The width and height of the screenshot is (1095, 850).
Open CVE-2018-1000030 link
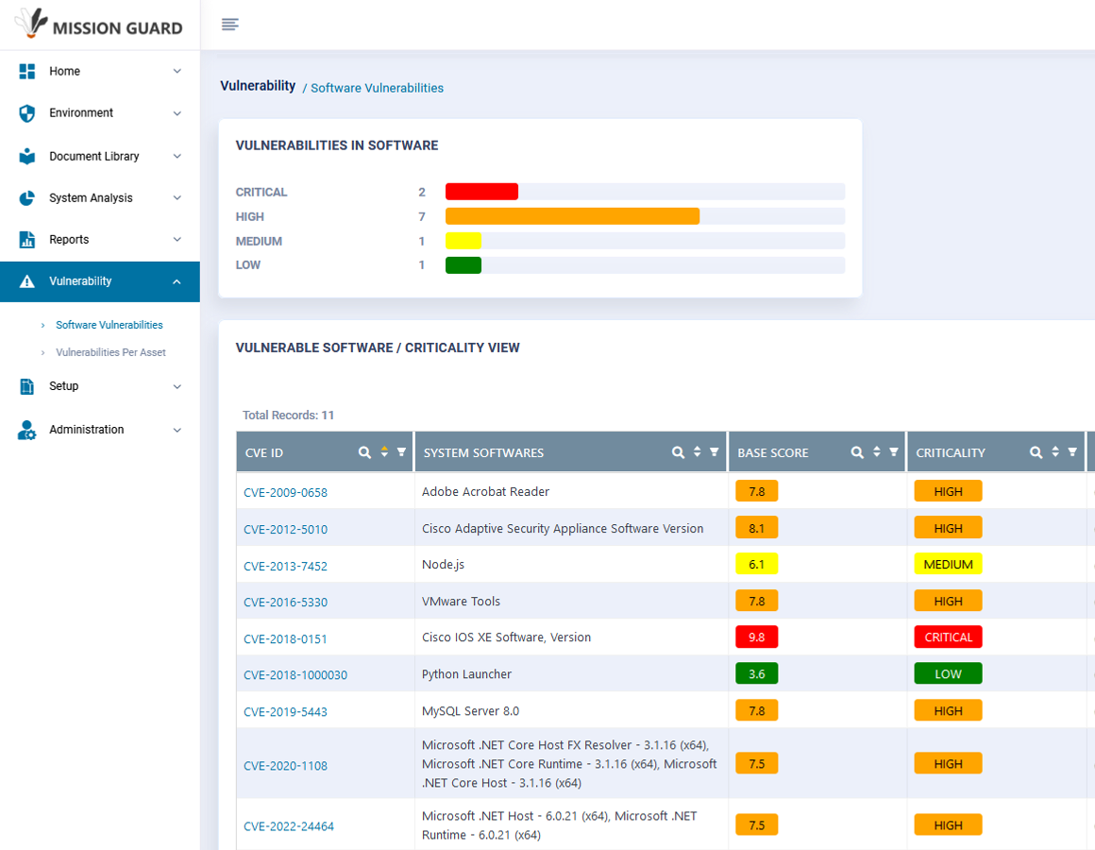point(295,675)
